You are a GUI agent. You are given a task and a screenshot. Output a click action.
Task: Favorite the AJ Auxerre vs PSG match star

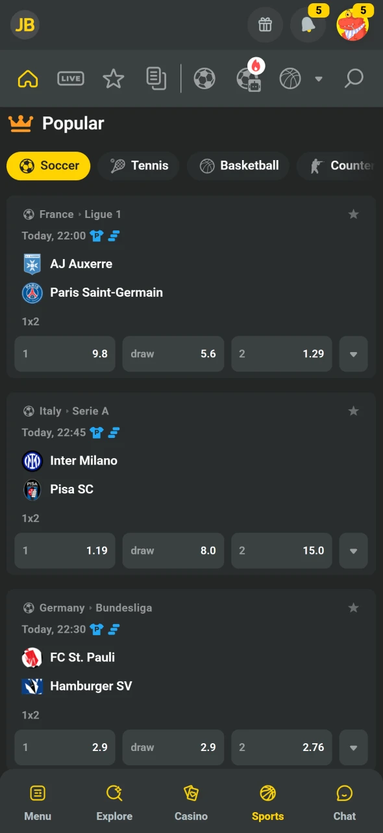click(x=353, y=213)
